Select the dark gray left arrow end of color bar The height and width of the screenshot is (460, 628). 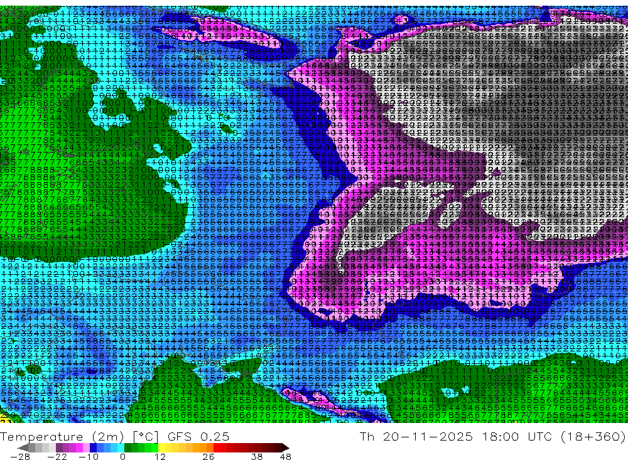point(23,447)
